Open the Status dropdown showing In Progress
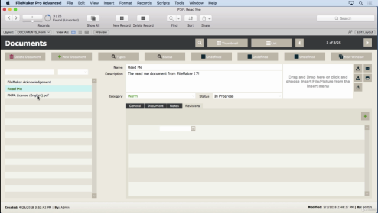This screenshot has height=213, width=378. pos(247,96)
